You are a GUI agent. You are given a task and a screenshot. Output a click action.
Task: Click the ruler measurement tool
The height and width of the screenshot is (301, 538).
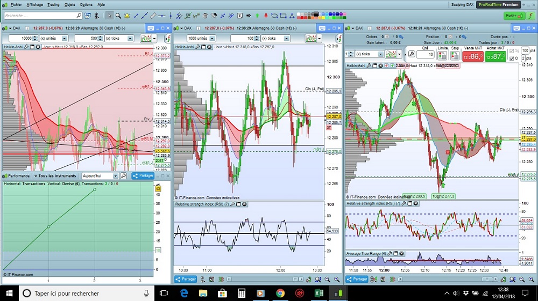pyautogui.click(x=153, y=16)
